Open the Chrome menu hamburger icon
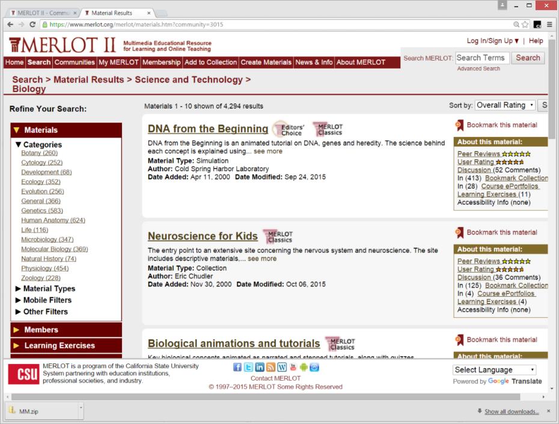 click(549, 24)
